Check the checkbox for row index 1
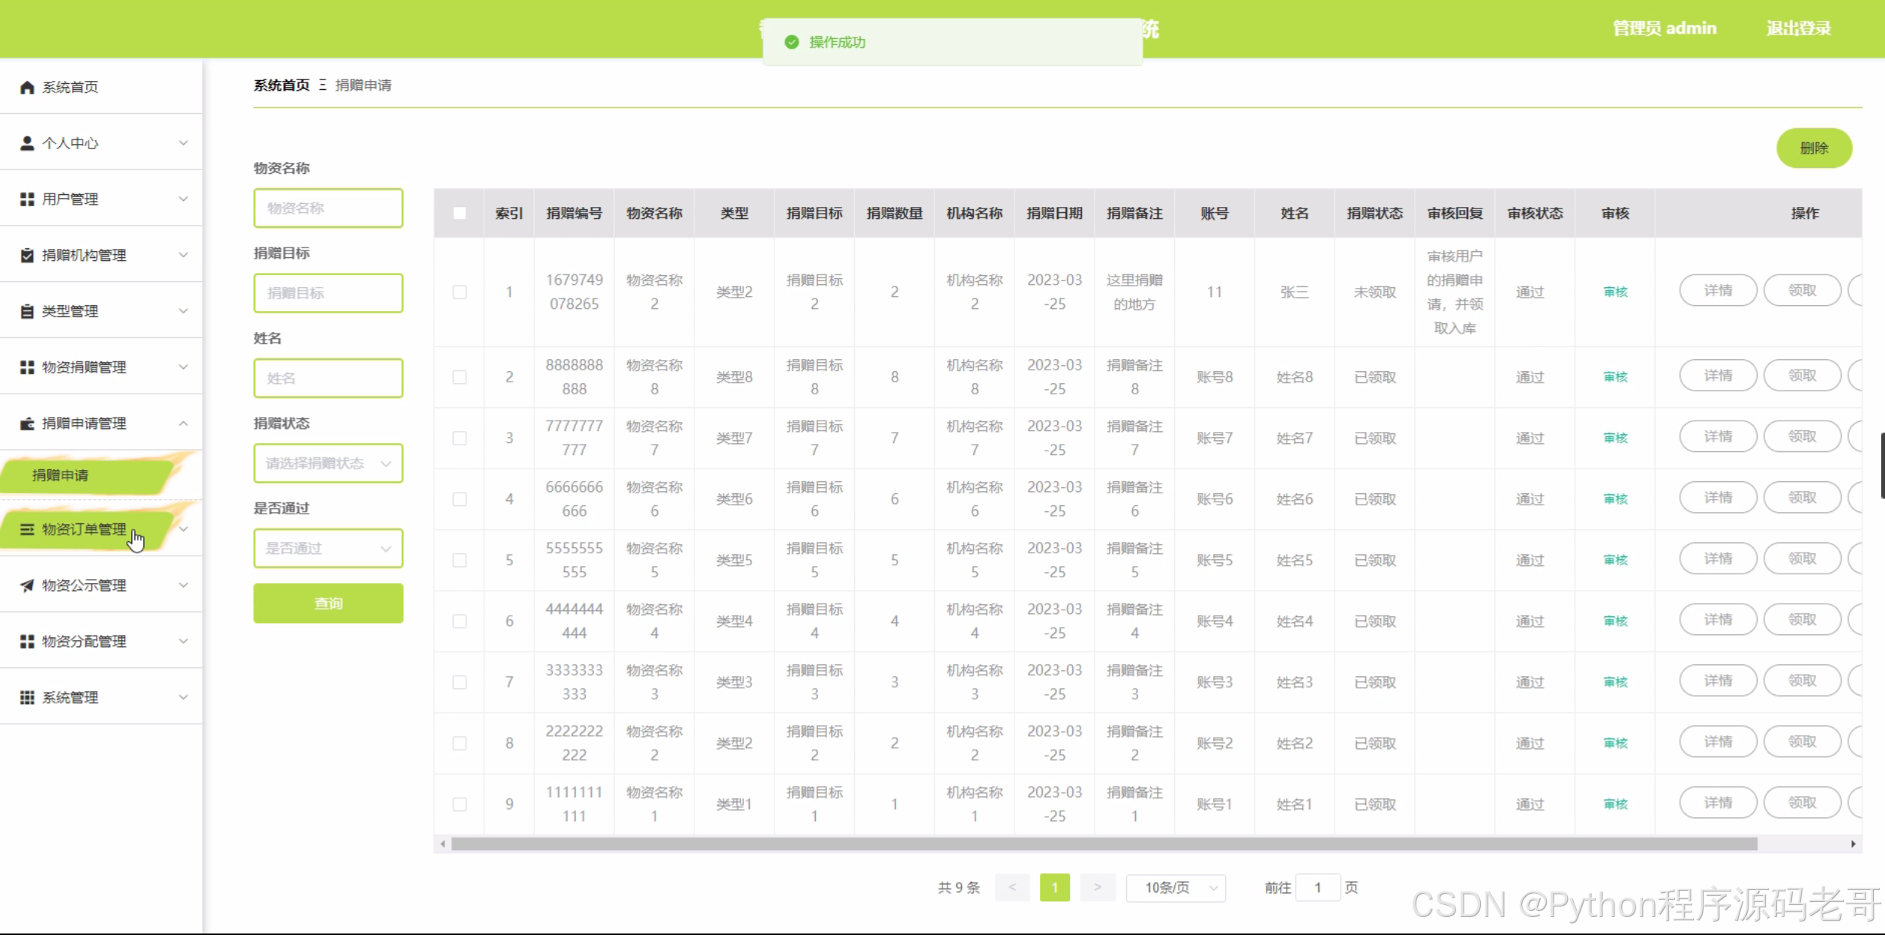1885x935 pixels. pos(460,292)
